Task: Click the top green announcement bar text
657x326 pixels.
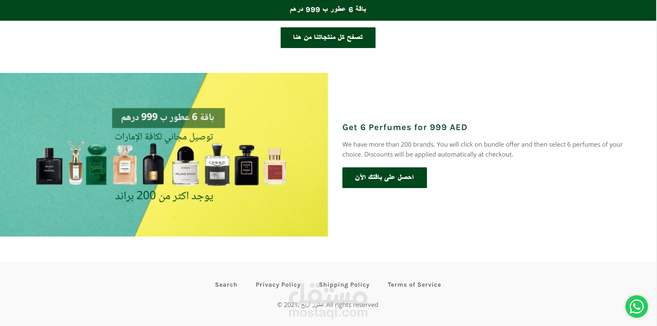Action: click(x=328, y=10)
